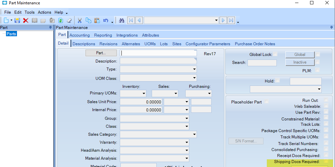335x167 pixels.
Task: Check the Track Lots checkbox
Action: coord(326,124)
